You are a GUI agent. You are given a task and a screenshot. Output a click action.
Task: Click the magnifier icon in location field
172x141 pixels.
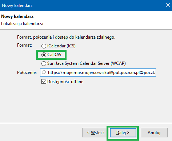(x=44, y=73)
